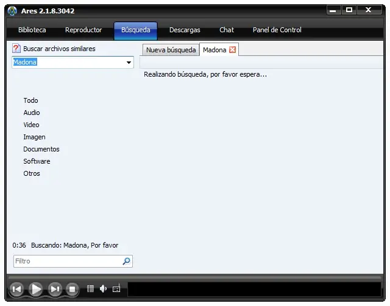Filter search by Imagen
This screenshot has height=306, width=390.
pos(34,137)
